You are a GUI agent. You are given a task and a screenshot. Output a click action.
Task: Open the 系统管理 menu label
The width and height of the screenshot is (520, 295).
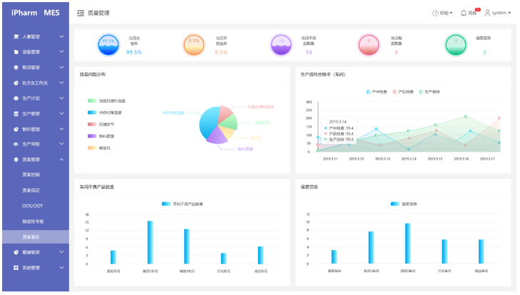[31, 267]
